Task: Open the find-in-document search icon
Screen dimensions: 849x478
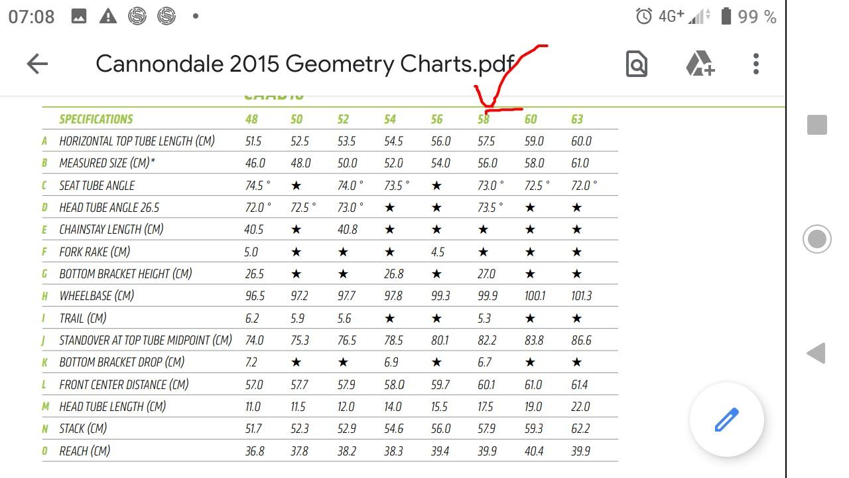Action: (636, 64)
